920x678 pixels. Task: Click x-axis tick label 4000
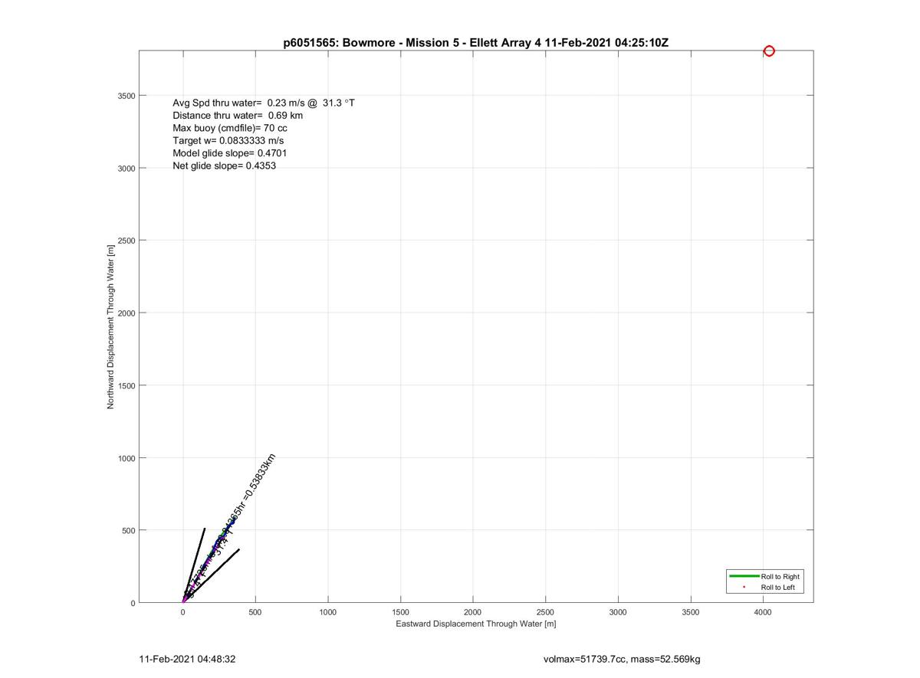click(763, 612)
